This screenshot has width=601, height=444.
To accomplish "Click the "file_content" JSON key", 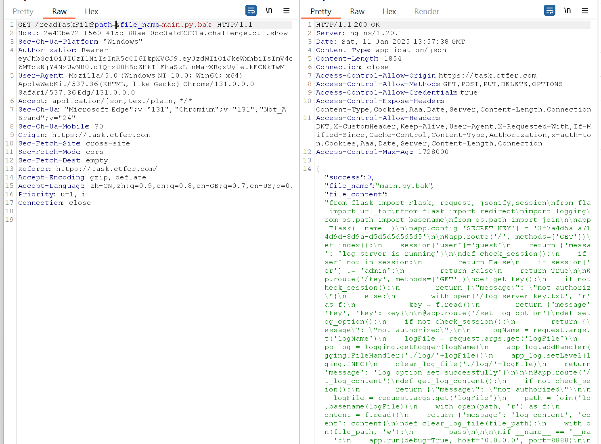I will (356, 194).
